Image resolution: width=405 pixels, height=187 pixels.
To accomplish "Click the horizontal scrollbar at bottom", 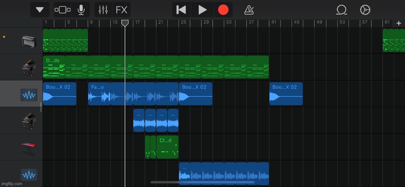I will coord(202,183).
